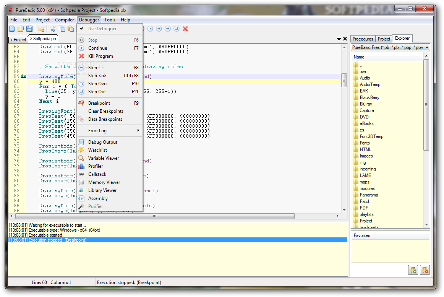The image size is (444, 297).
Task: Select the Softpedia.pb editor tab
Action: [x=43, y=39]
